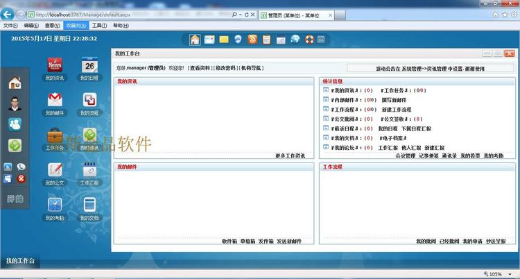Image resolution: width=520 pixels, height=279 pixels.
Task: Click the 已经批阅 link
Action: click(449, 242)
